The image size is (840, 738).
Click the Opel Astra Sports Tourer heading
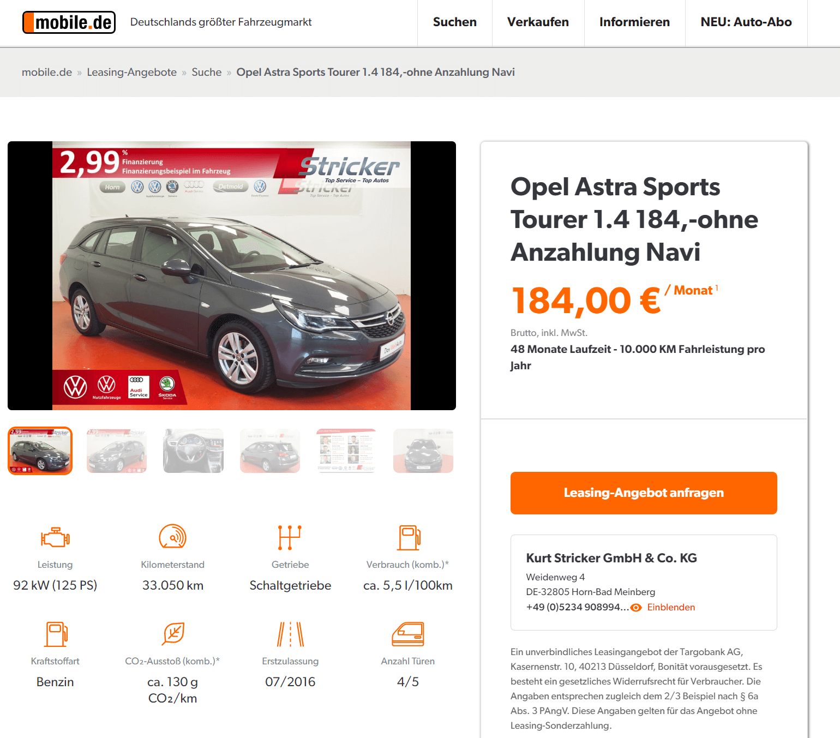pos(634,219)
